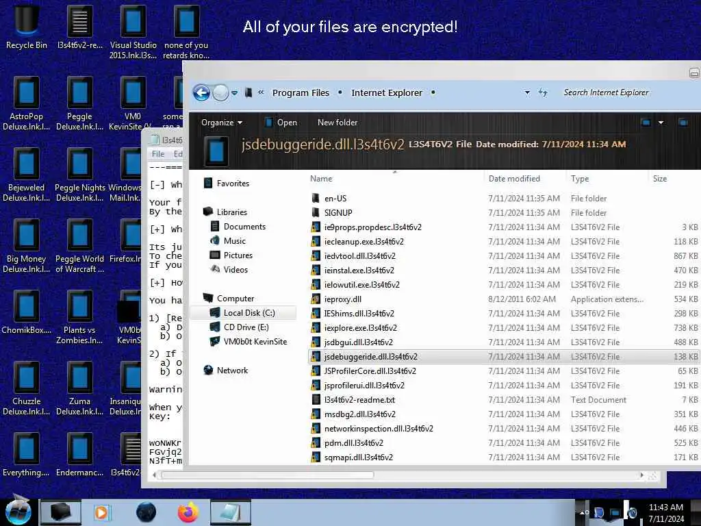Select the Big Money Deluxe desktop icon
The height and width of the screenshot is (526, 701).
tap(27, 247)
